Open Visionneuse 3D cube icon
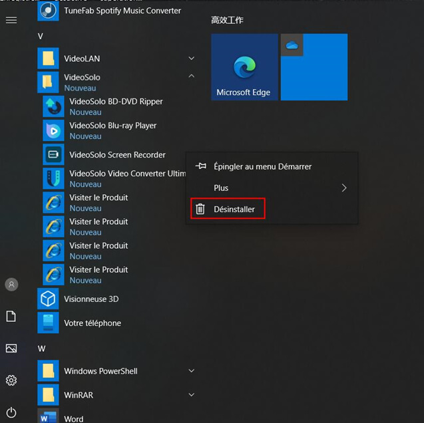Viewport: 424px width, 423px height. coord(48,299)
